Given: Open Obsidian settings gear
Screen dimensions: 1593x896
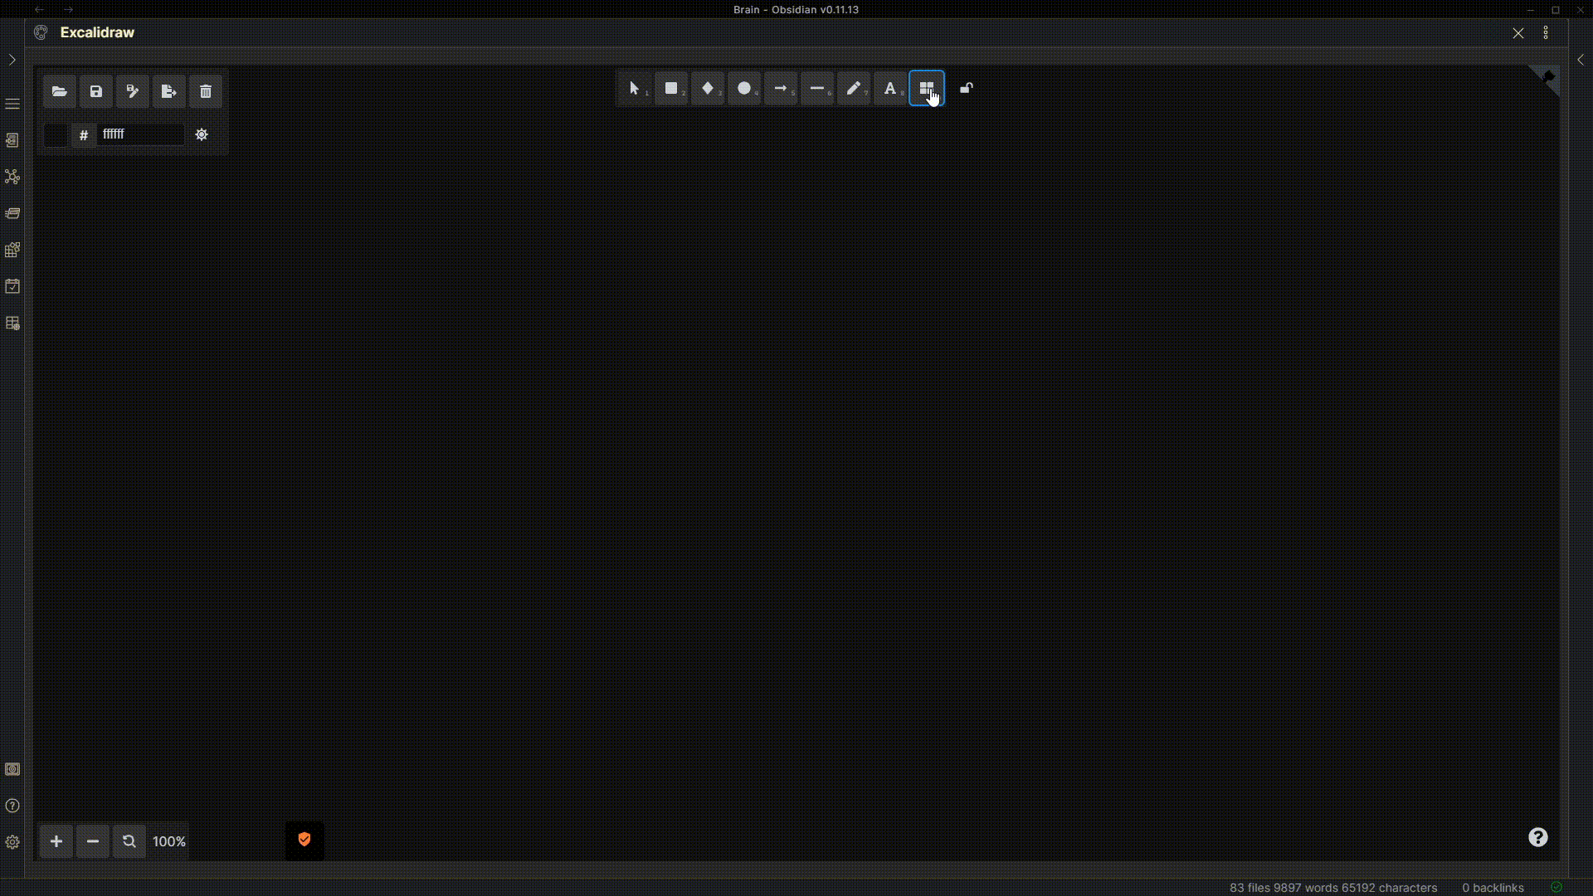Looking at the screenshot, I should pyautogui.click(x=12, y=842).
